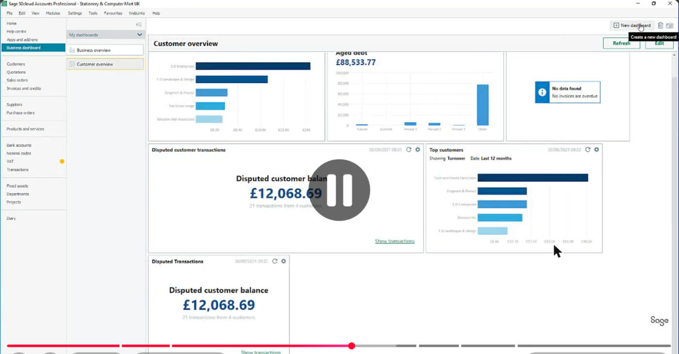The height and width of the screenshot is (354, 679).
Task: Follow Show transactions link in Disputed customer transactions
Action: tap(395, 241)
